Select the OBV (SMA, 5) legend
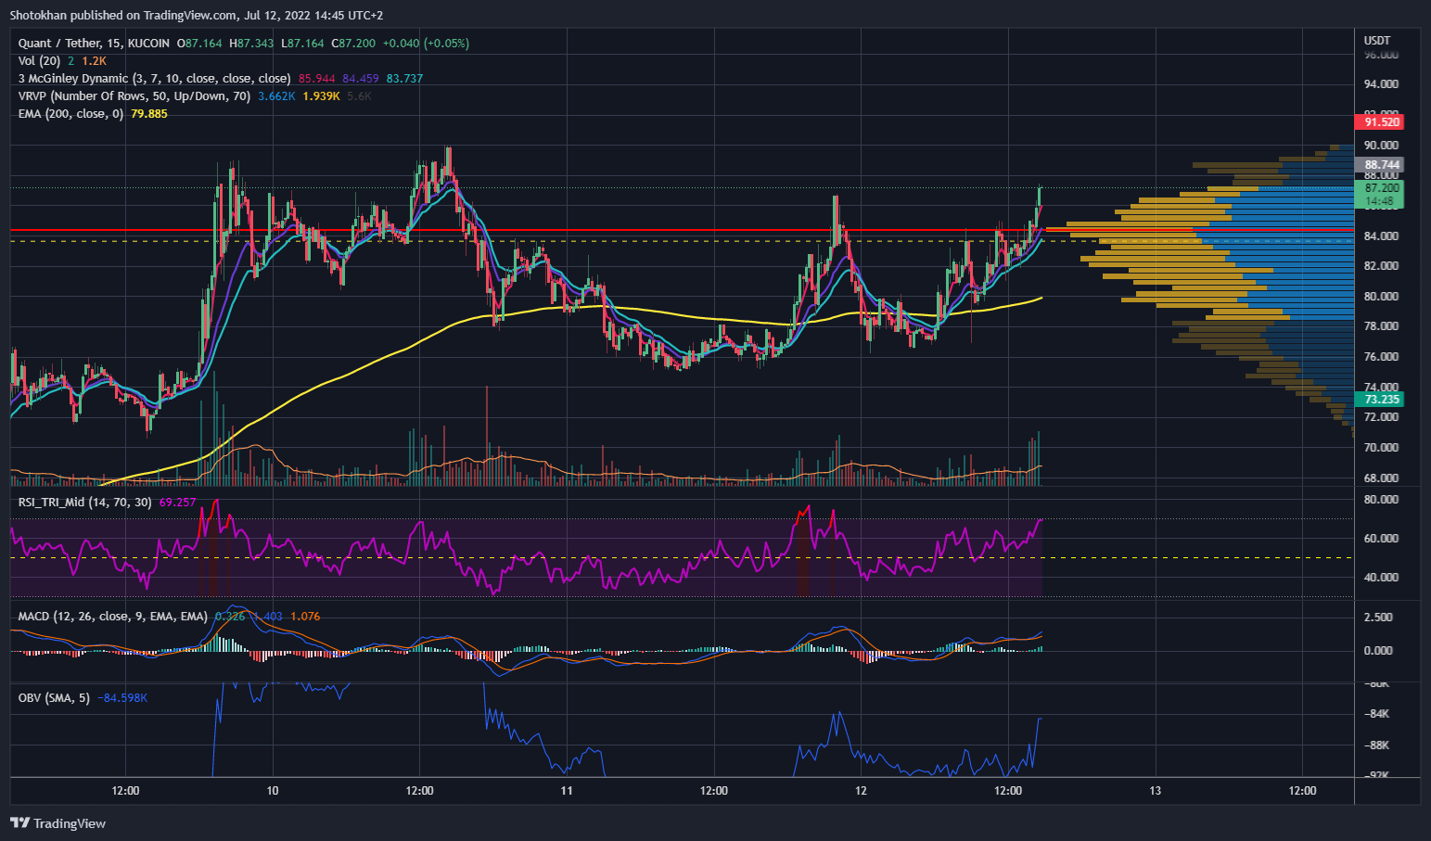Image resolution: width=1431 pixels, height=841 pixels. click(x=54, y=698)
